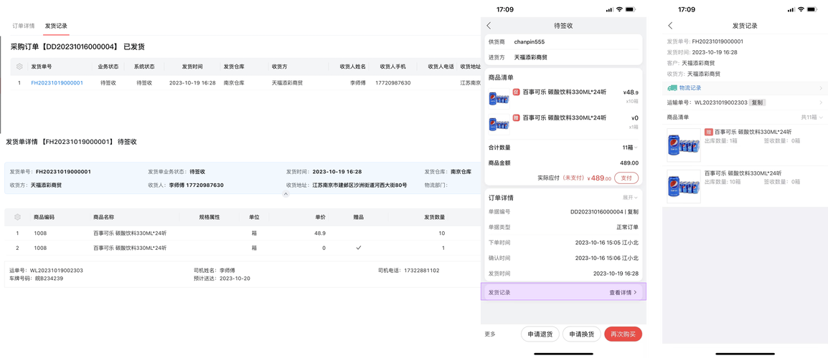Click estimated delivery date 2023-10-20
The width and height of the screenshot is (828, 358).
coord(235,279)
